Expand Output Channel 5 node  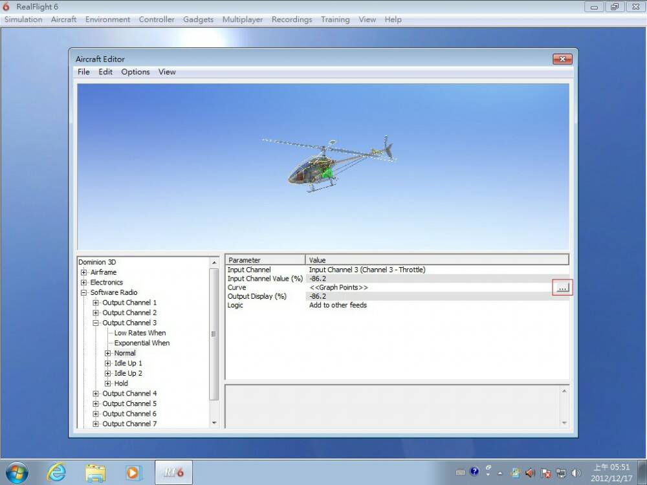click(96, 404)
